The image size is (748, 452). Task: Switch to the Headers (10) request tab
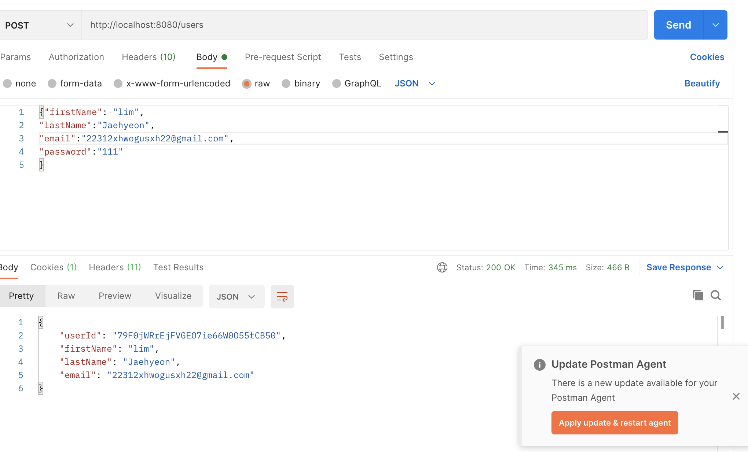148,57
